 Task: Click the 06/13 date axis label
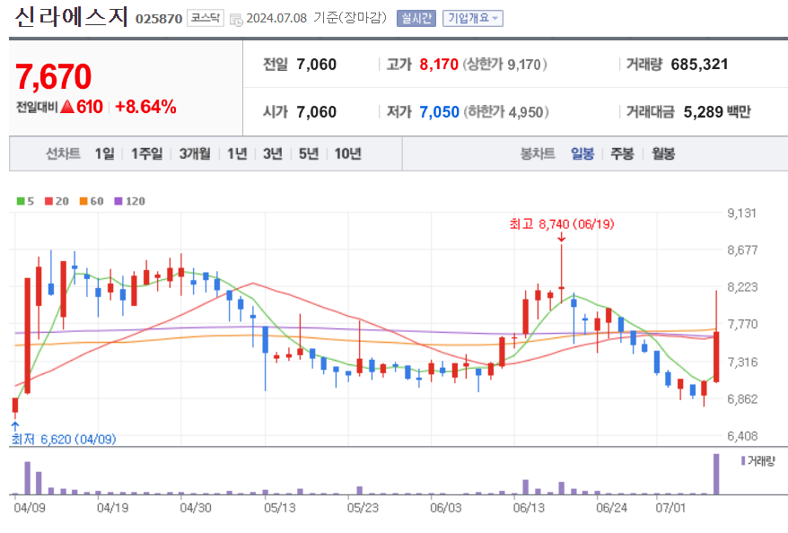point(529,508)
